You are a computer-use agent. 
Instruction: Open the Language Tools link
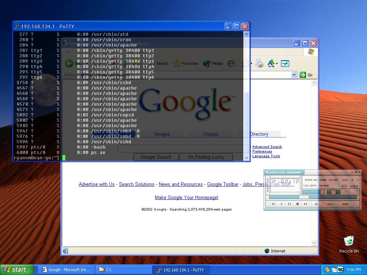coord(266,156)
